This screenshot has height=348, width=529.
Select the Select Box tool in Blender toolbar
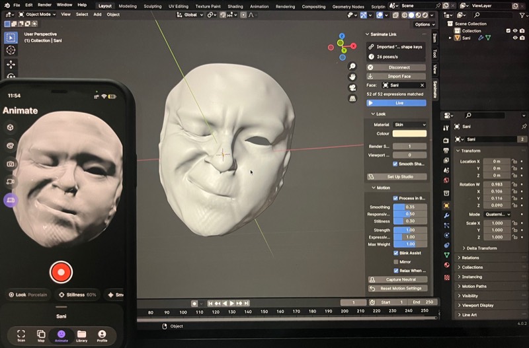(11, 38)
